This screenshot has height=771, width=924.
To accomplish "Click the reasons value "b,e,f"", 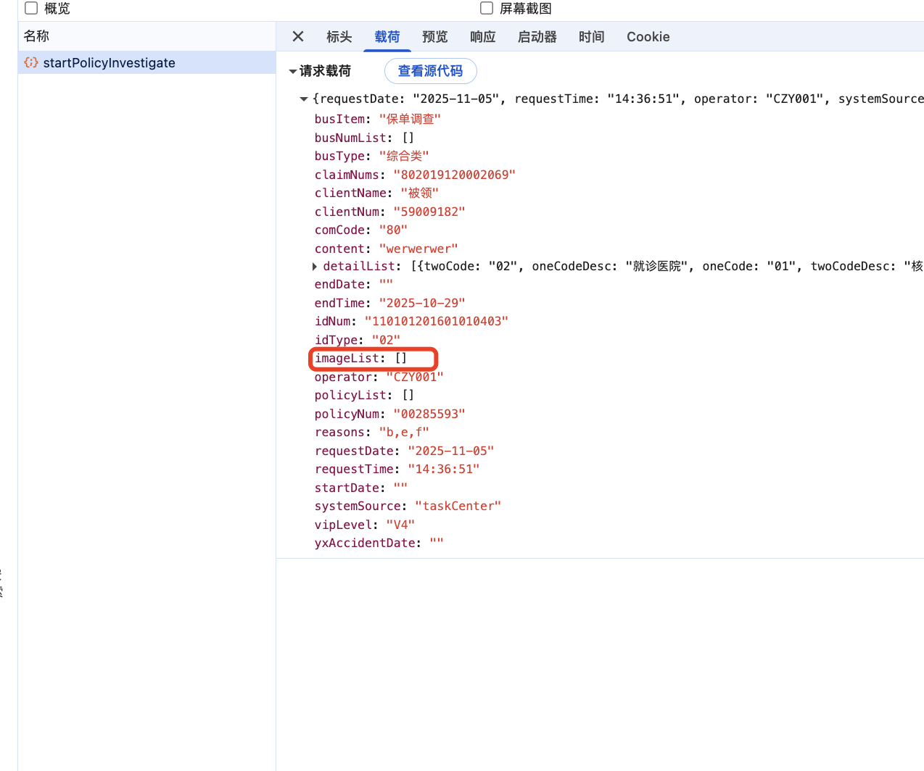I will point(404,432).
